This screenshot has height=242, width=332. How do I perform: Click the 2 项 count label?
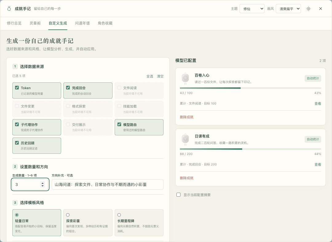point(322,61)
